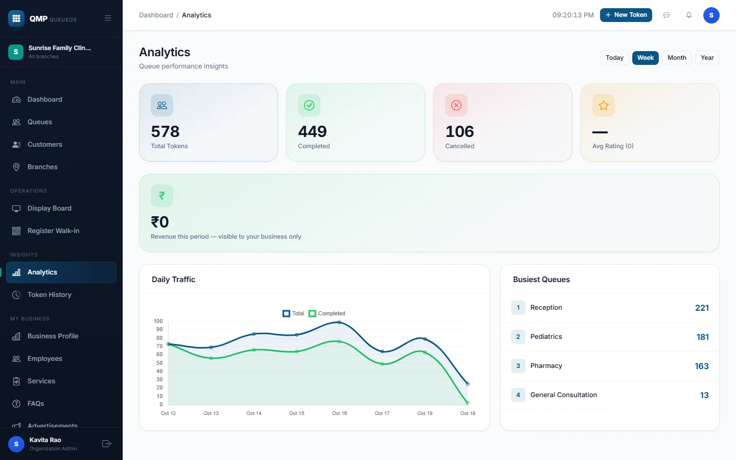Click the QMP QueueOS logo icon
Image resolution: width=736 pixels, height=460 pixels.
(x=16, y=18)
